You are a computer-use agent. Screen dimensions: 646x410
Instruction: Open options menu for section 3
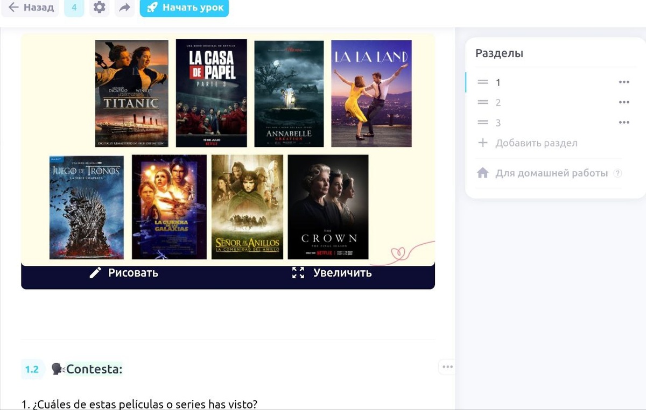(624, 123)
